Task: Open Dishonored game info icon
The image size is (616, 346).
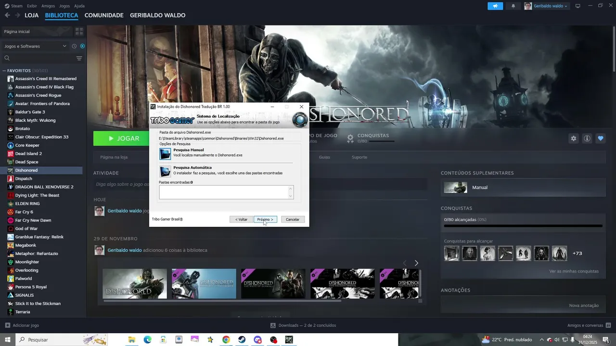Action: click(x=587, y=138)
